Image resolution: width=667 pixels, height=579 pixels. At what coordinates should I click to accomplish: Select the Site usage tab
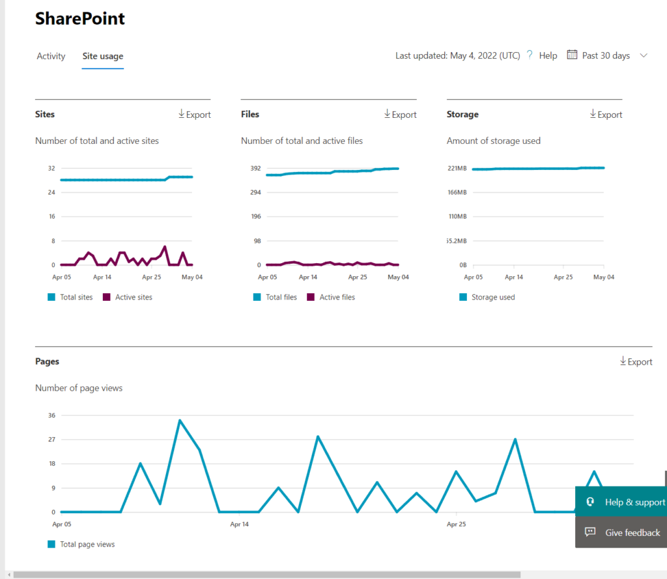pyautogui.click(x=102, y=56)
